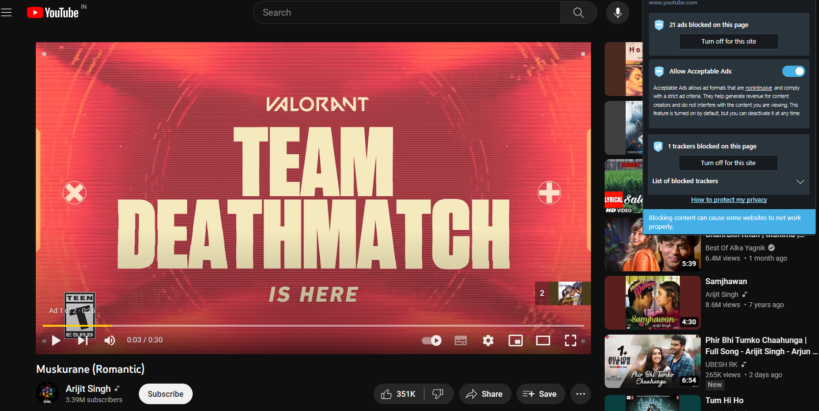Like the video with 351K likes
Screen dimensions: 819x411
pos(399,394)
